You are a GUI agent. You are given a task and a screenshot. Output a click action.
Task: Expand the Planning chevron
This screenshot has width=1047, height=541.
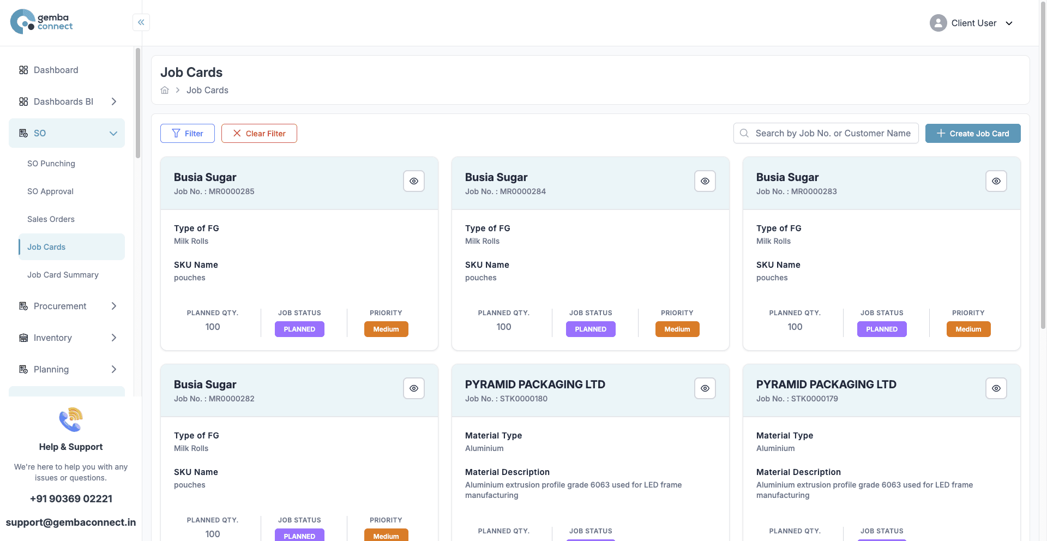click(113, 369)
